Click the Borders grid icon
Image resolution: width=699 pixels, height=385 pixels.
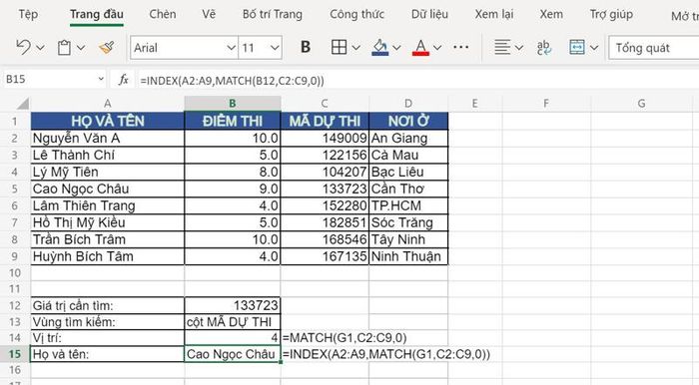point(339,47)
